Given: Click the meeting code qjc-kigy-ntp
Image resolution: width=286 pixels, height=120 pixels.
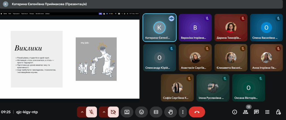Looking at the screenshot, I should (27, 112).
